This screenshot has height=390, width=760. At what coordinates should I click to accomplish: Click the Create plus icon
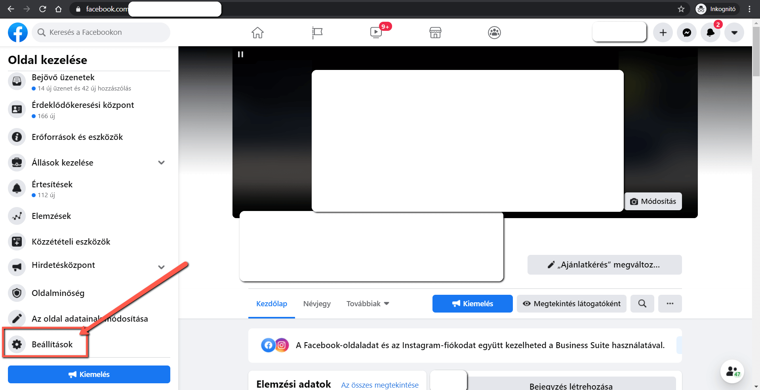coord(663,32)
